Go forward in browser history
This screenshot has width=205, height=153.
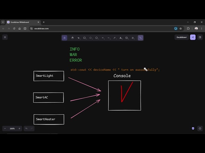(9, 28)
